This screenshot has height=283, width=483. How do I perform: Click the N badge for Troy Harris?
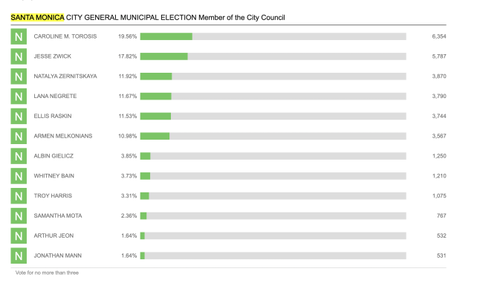[19, 196]
